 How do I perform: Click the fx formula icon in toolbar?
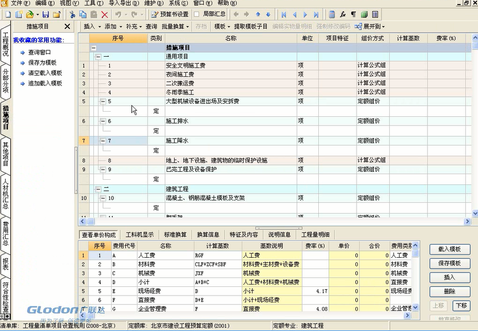click(x=342, y=14)
